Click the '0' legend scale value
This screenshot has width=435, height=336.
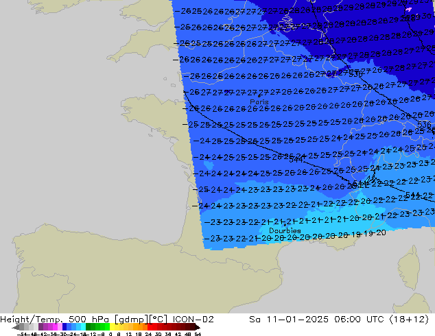(x=110, y=334)
